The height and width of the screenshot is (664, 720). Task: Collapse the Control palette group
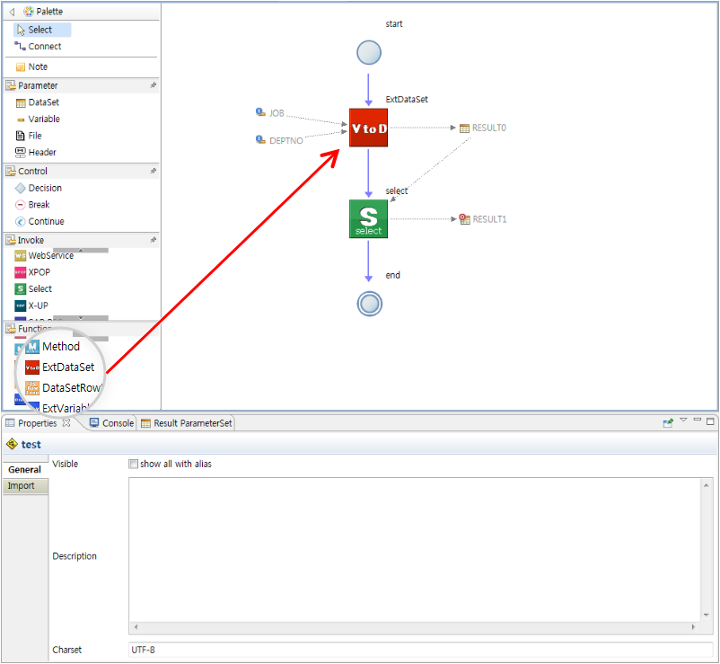(x=32, y=171)
